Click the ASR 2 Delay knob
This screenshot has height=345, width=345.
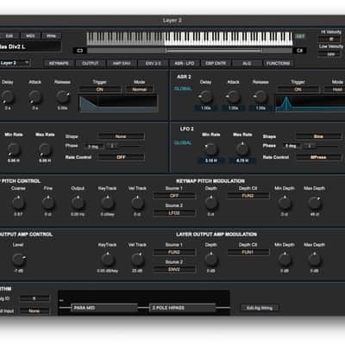tap(205, 97)
